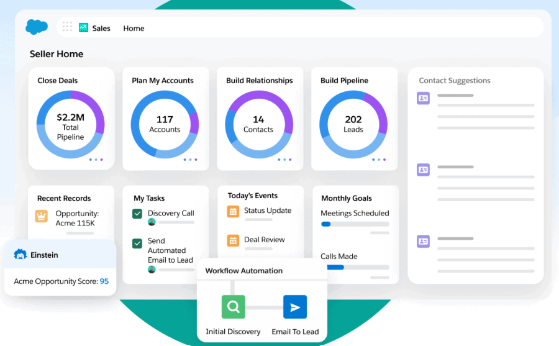This screenshot has width=559, height=346.
Task: Open the Send Automated Email to Lead task
Action: click(x=170, y=250)
